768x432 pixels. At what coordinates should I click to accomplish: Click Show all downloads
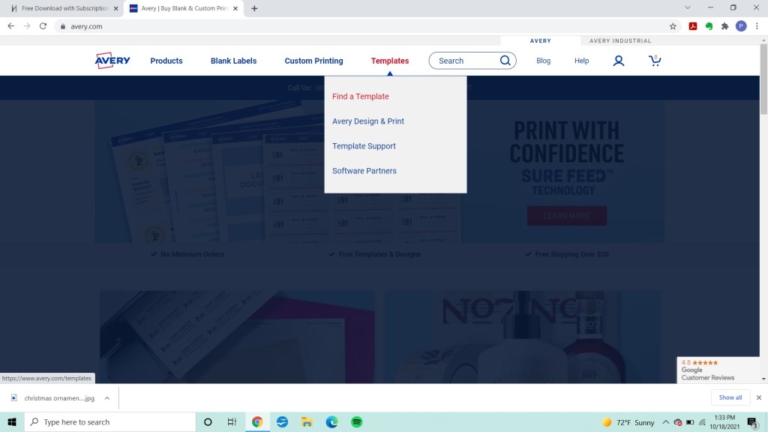pos(730,397)
